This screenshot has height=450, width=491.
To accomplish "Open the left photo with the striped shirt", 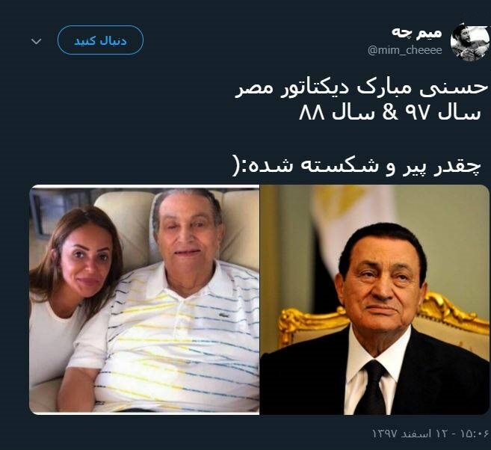I will [144, 300].
